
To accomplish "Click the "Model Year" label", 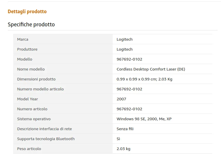I will (28, 99).
